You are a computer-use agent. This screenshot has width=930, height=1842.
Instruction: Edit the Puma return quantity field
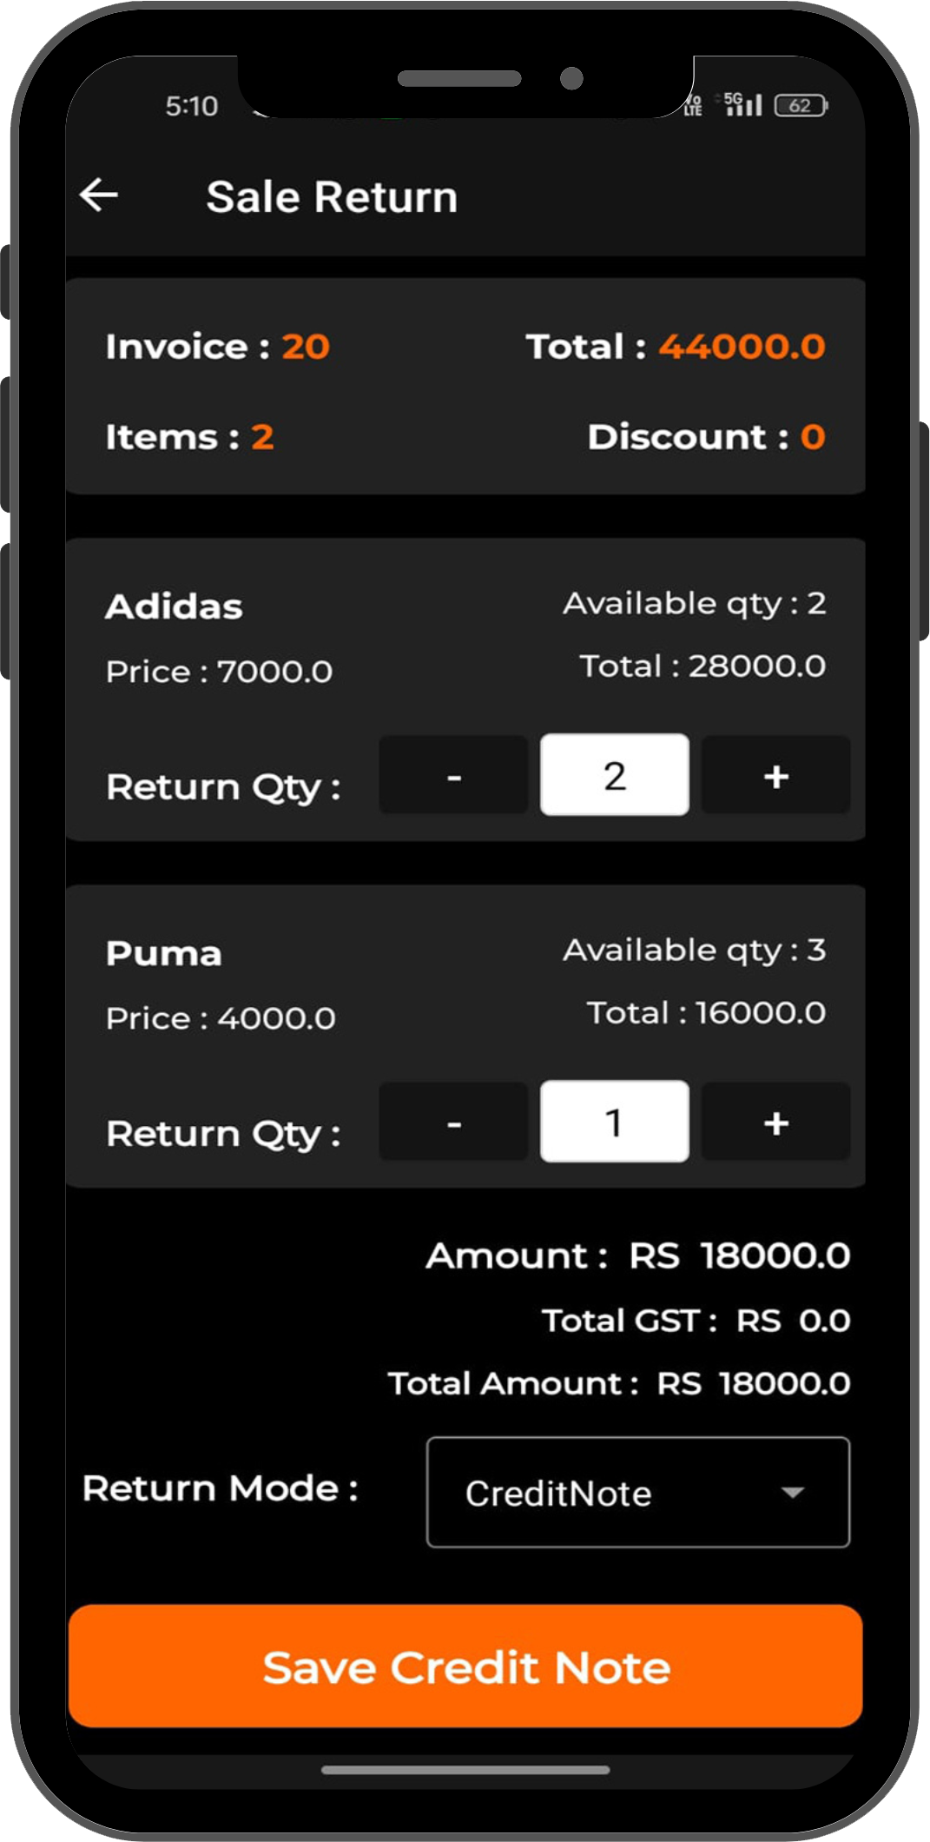[614, 1123]
